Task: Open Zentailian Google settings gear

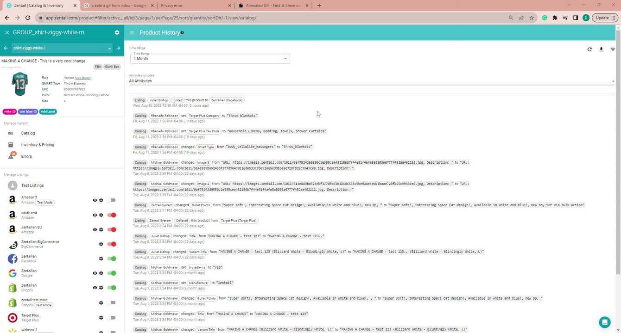Action: 101,273
